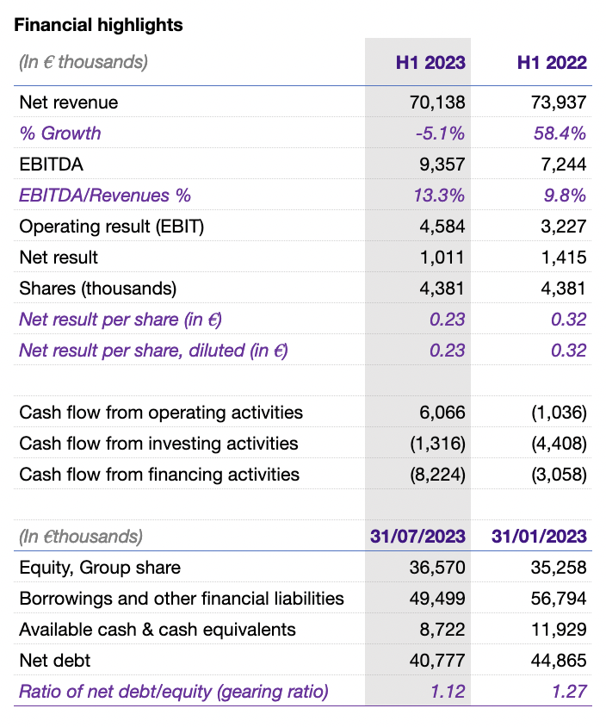Image resolution: width=606 pixels, height=727 pixels.
Task: Click the Net revenue row label
Action: (x=69, y=103)
